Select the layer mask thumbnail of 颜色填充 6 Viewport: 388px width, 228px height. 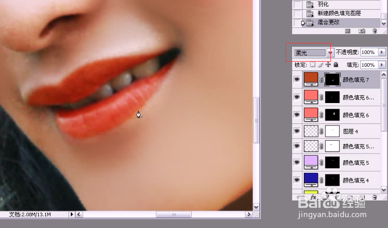coord(332,115)
